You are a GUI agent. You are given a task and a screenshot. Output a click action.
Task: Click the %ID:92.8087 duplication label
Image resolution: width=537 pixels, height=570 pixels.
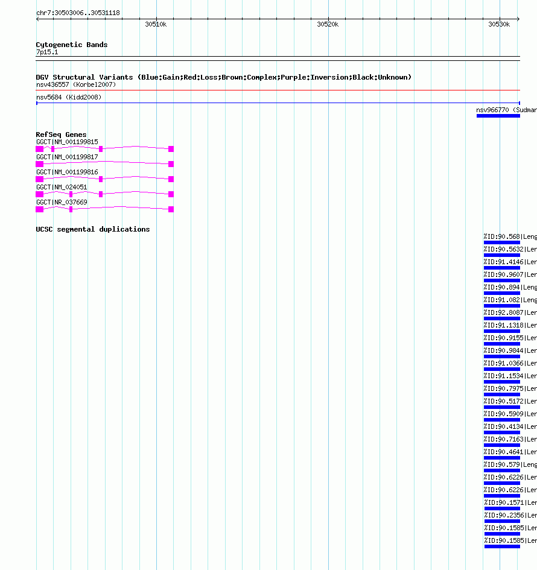tap(510, 312)
